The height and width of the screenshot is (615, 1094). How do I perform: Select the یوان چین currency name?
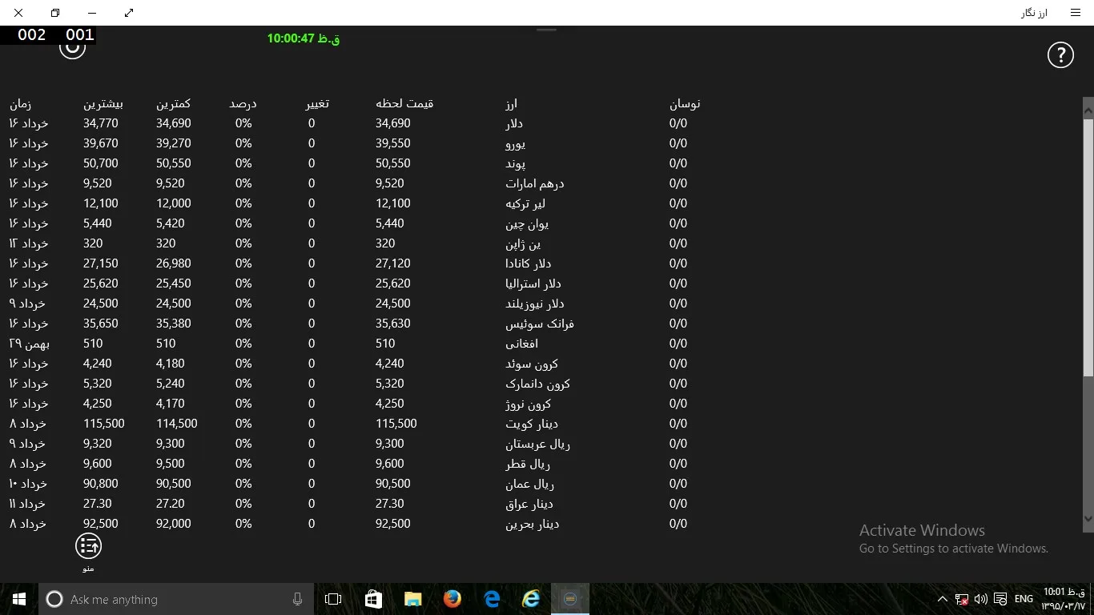coord(526,223)
